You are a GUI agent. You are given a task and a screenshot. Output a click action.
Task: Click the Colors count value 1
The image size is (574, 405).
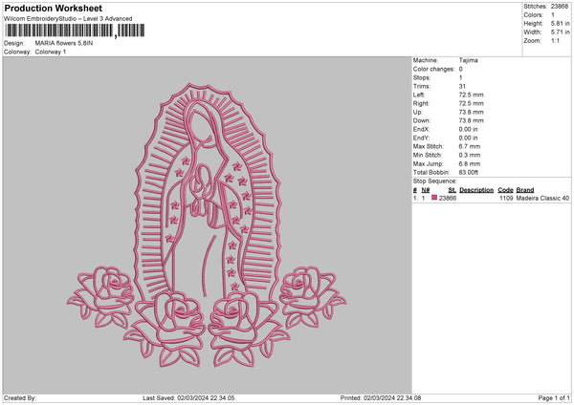553,15
